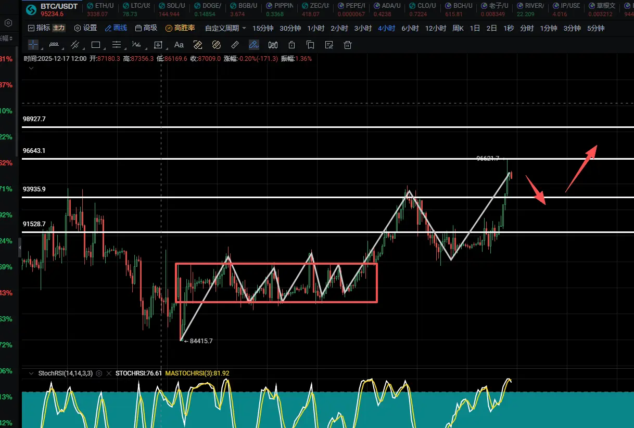The width and height of the screenshot is (634, 428).
Task: Open the SOL/U ticker tab
Action: coord(172,9)
